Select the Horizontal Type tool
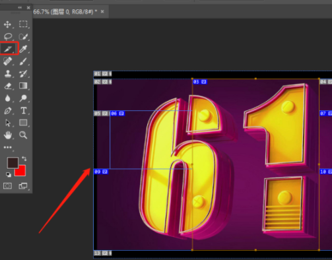 (x=24, y=110)
